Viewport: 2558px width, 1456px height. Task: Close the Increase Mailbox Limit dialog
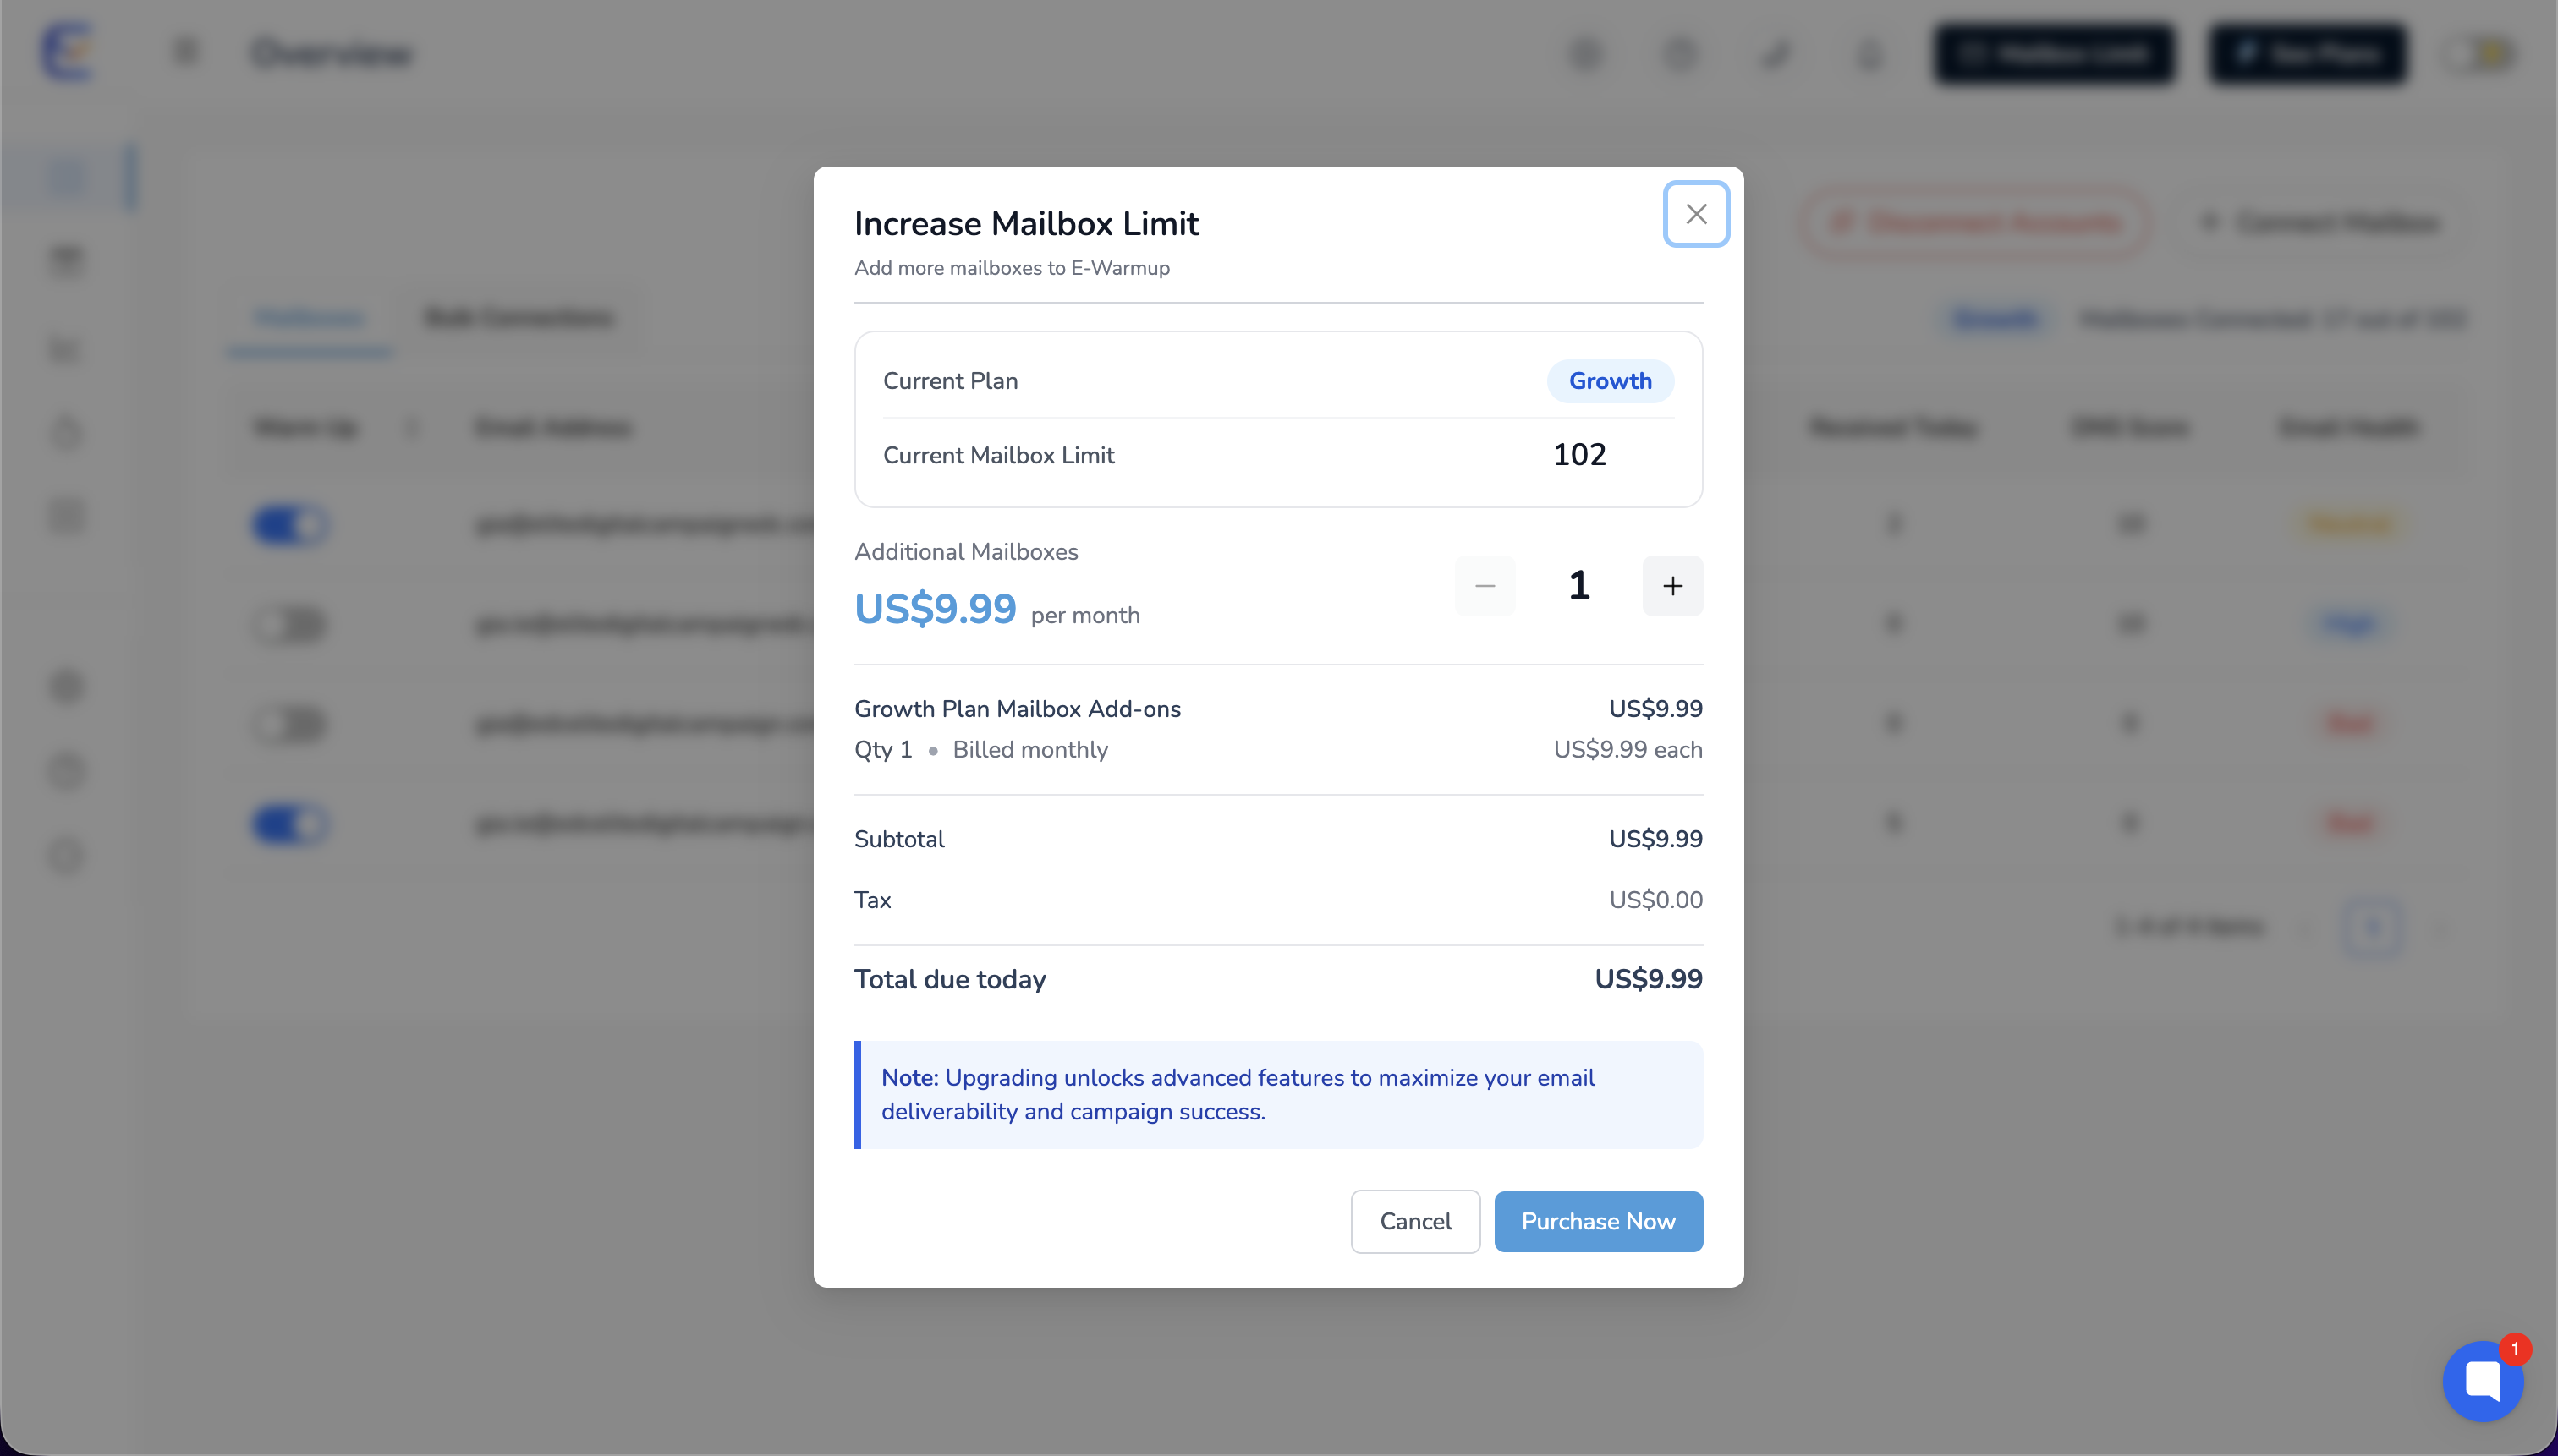pos(1696,214)
